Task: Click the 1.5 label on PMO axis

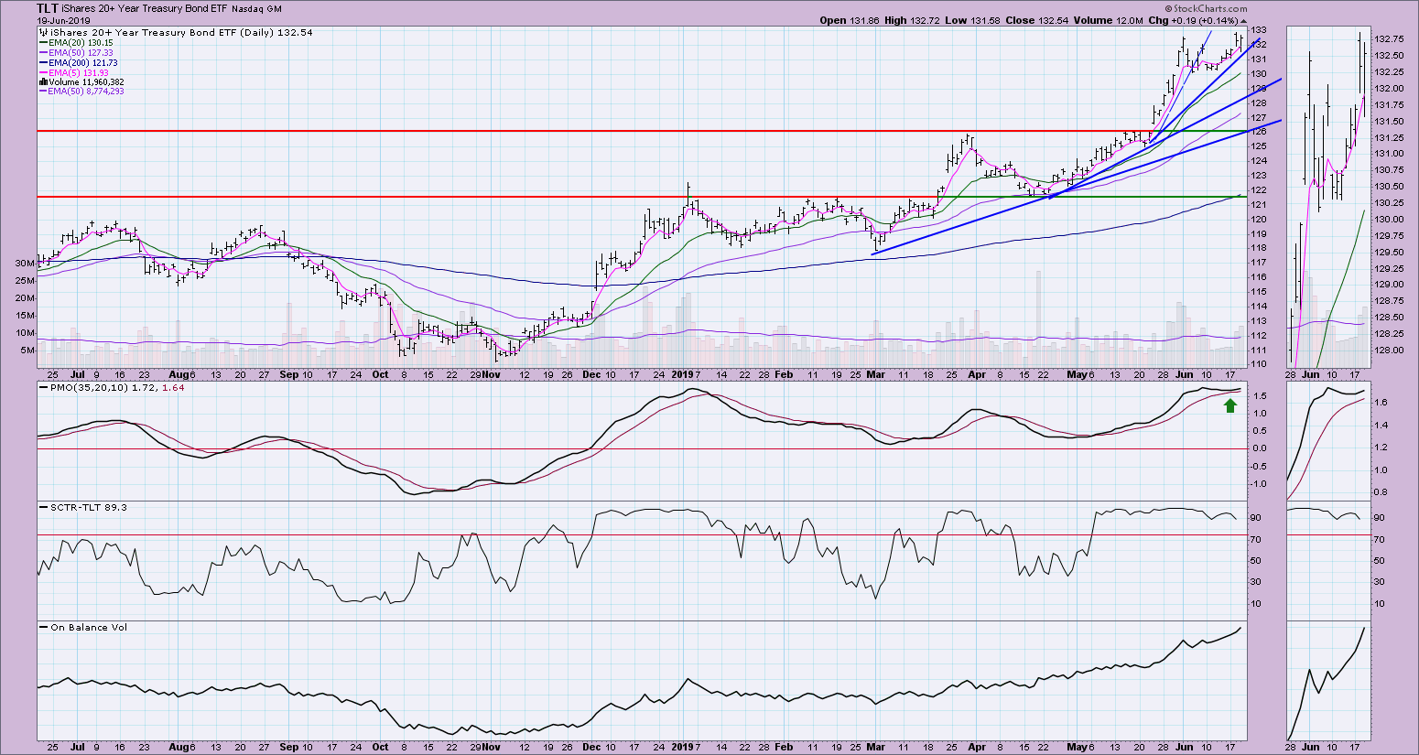Action: [x=1258, y=396]
